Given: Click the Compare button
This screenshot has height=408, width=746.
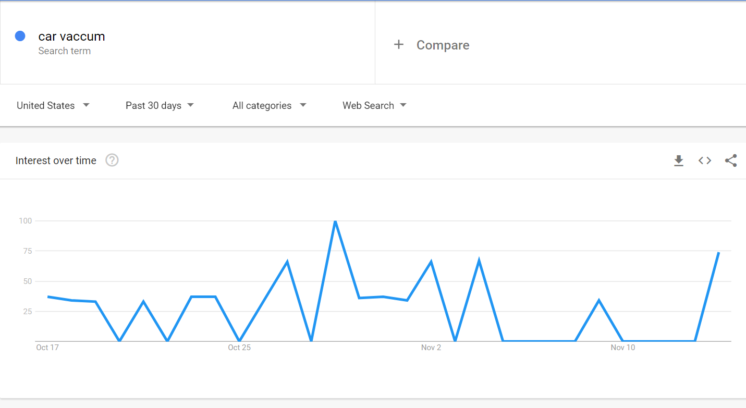Looking at the screenshot, I should coord(443,45).
